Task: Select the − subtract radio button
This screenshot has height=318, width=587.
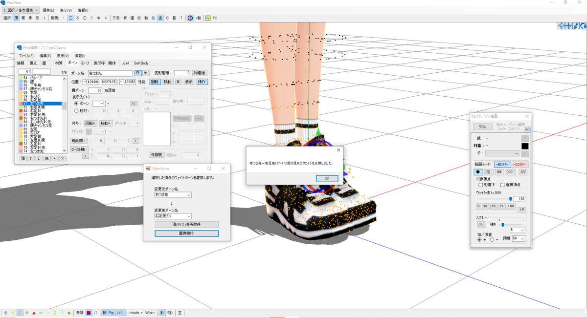Action: point(492,239)
